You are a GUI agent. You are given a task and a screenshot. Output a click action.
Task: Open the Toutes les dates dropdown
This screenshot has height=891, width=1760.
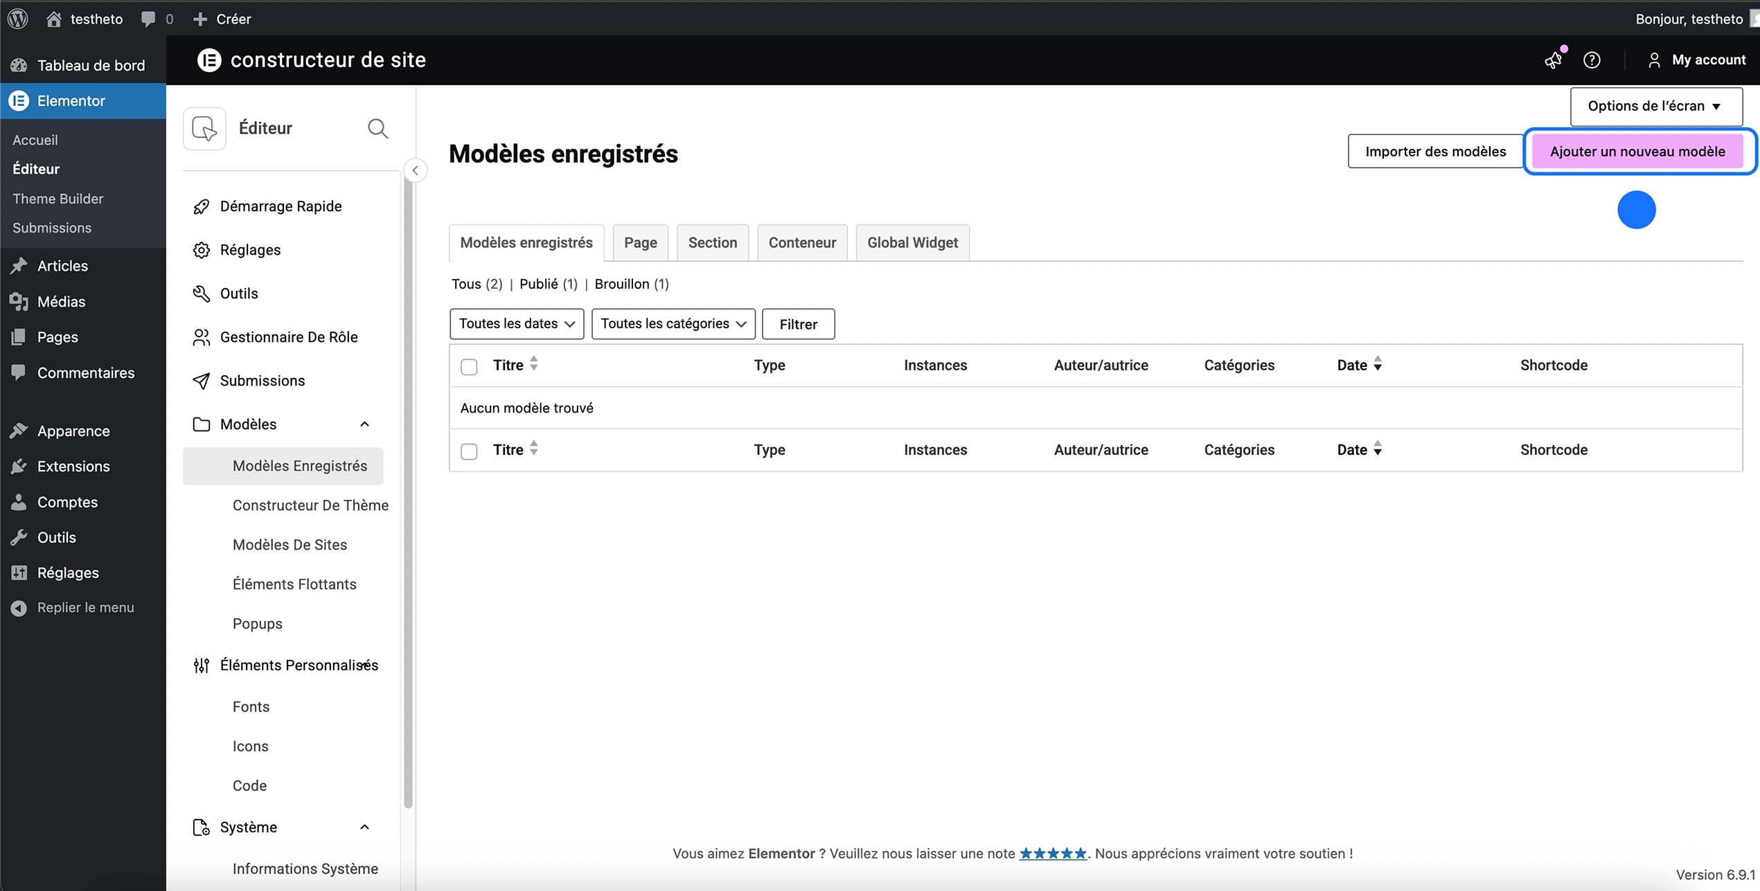516,323
